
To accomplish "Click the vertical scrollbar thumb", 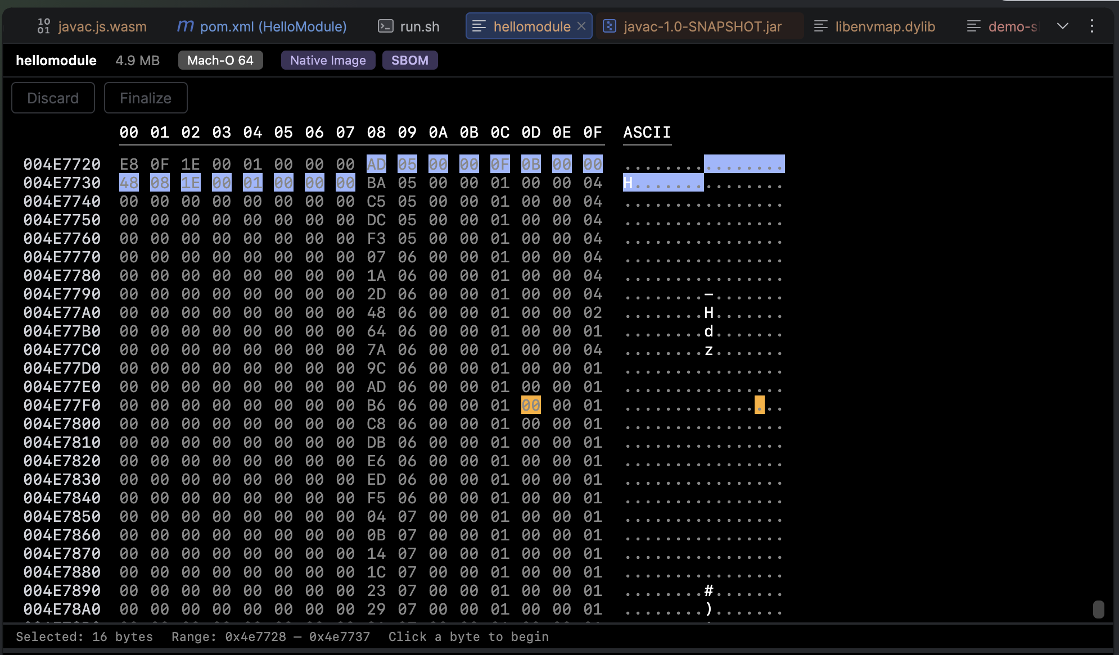I will point(1098,609).
